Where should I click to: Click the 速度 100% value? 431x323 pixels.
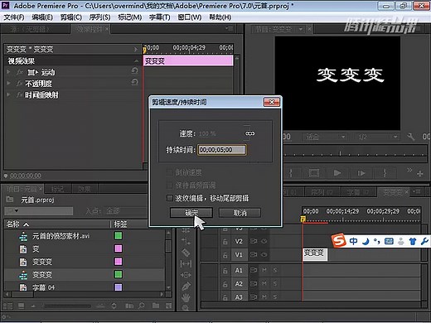pyautogui.click(x=207, y=134)
